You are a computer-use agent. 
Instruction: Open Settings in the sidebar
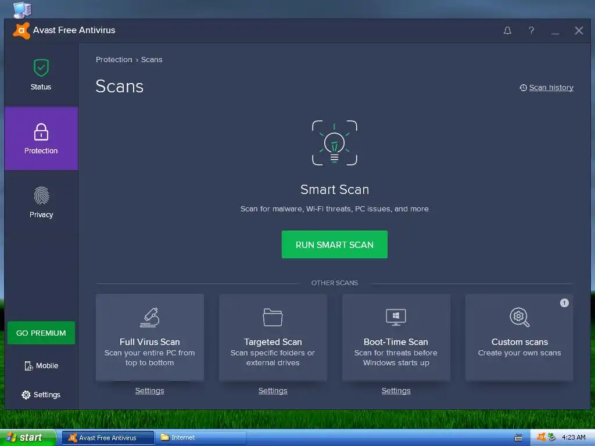41,395
